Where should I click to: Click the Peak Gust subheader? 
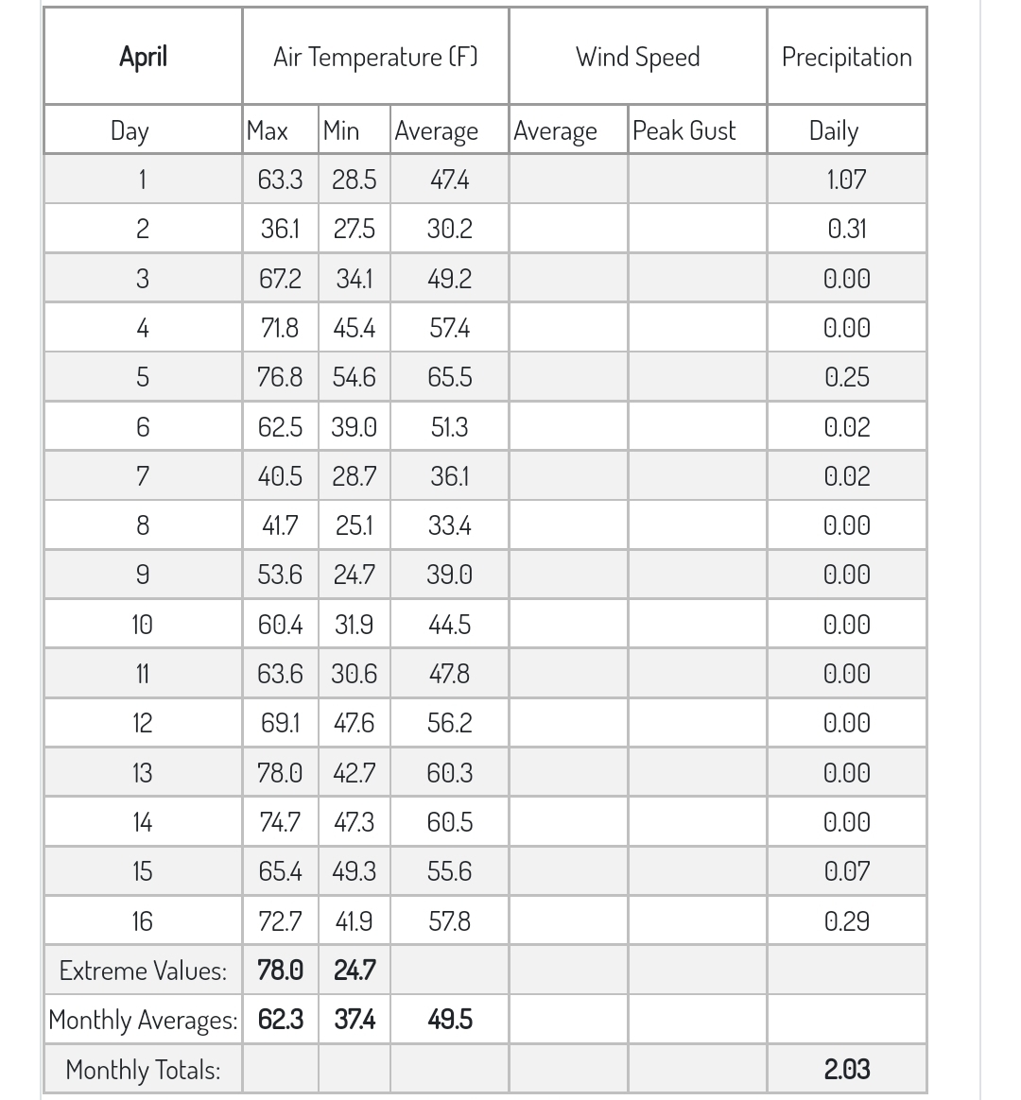click(684, 130)
